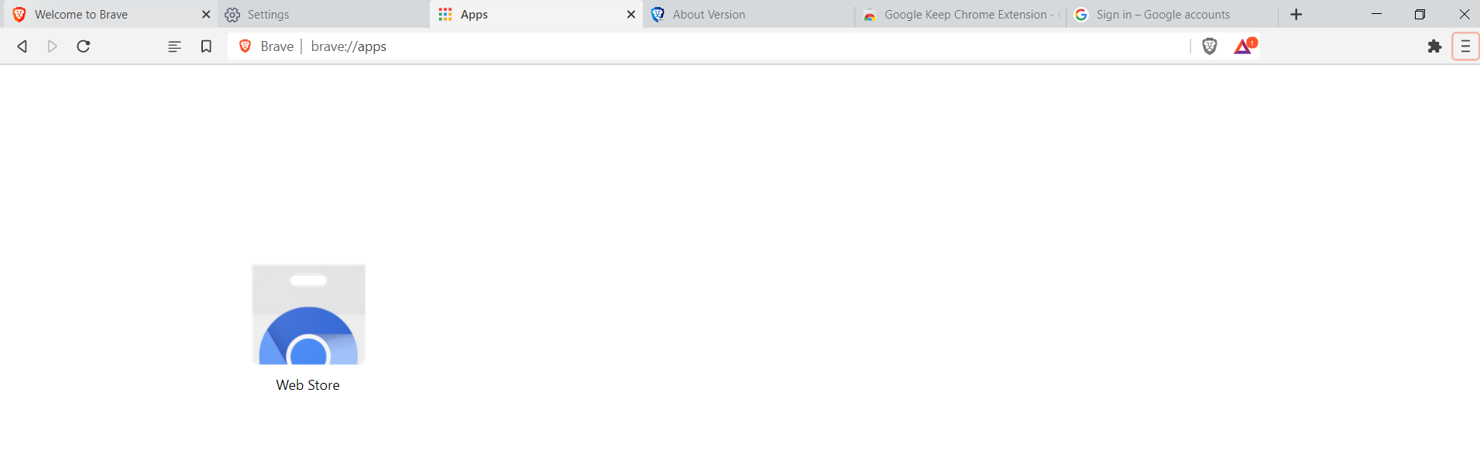
Task: Close the Welcome to Brave tab
Action: tap(206, 15)
